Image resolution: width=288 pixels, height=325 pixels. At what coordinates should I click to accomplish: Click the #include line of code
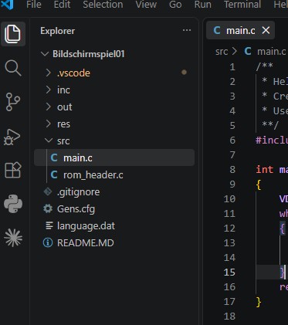point(272,140)
